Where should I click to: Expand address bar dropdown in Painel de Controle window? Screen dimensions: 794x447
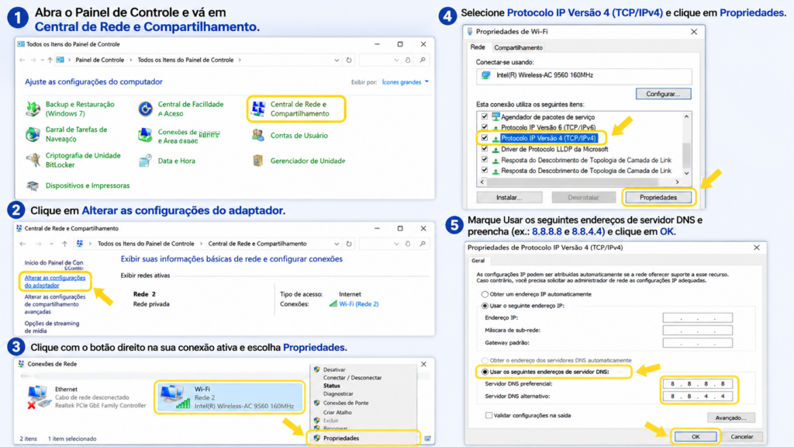click(337, 60)
